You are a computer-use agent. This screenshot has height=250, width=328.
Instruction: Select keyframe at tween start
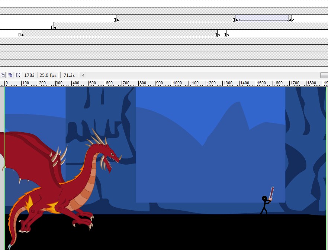[x=236, y=20]
